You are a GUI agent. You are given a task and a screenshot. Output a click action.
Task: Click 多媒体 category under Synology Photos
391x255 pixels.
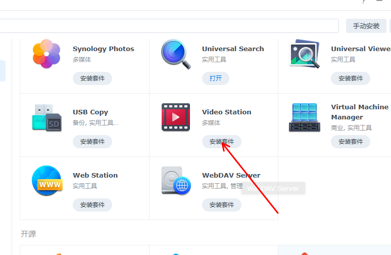click(82, 59)
